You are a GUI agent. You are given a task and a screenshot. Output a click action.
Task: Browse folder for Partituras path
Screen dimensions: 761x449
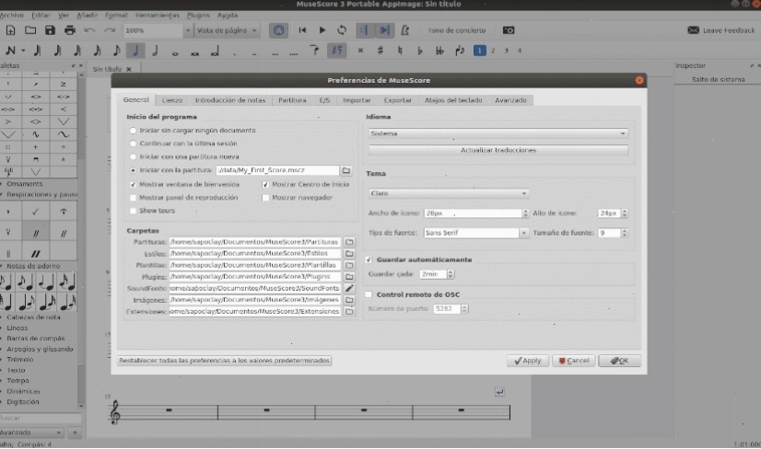coord(349,241)
